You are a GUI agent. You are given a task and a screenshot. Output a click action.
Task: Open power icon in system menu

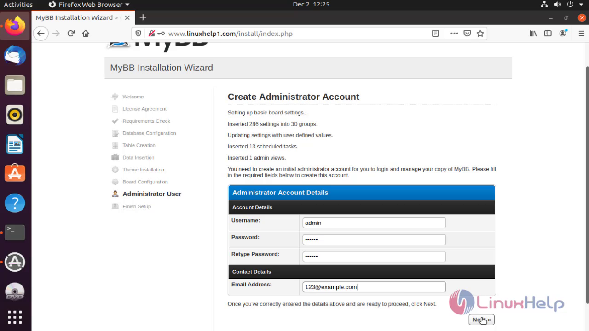pyautogui.click(x=570, y=5)
